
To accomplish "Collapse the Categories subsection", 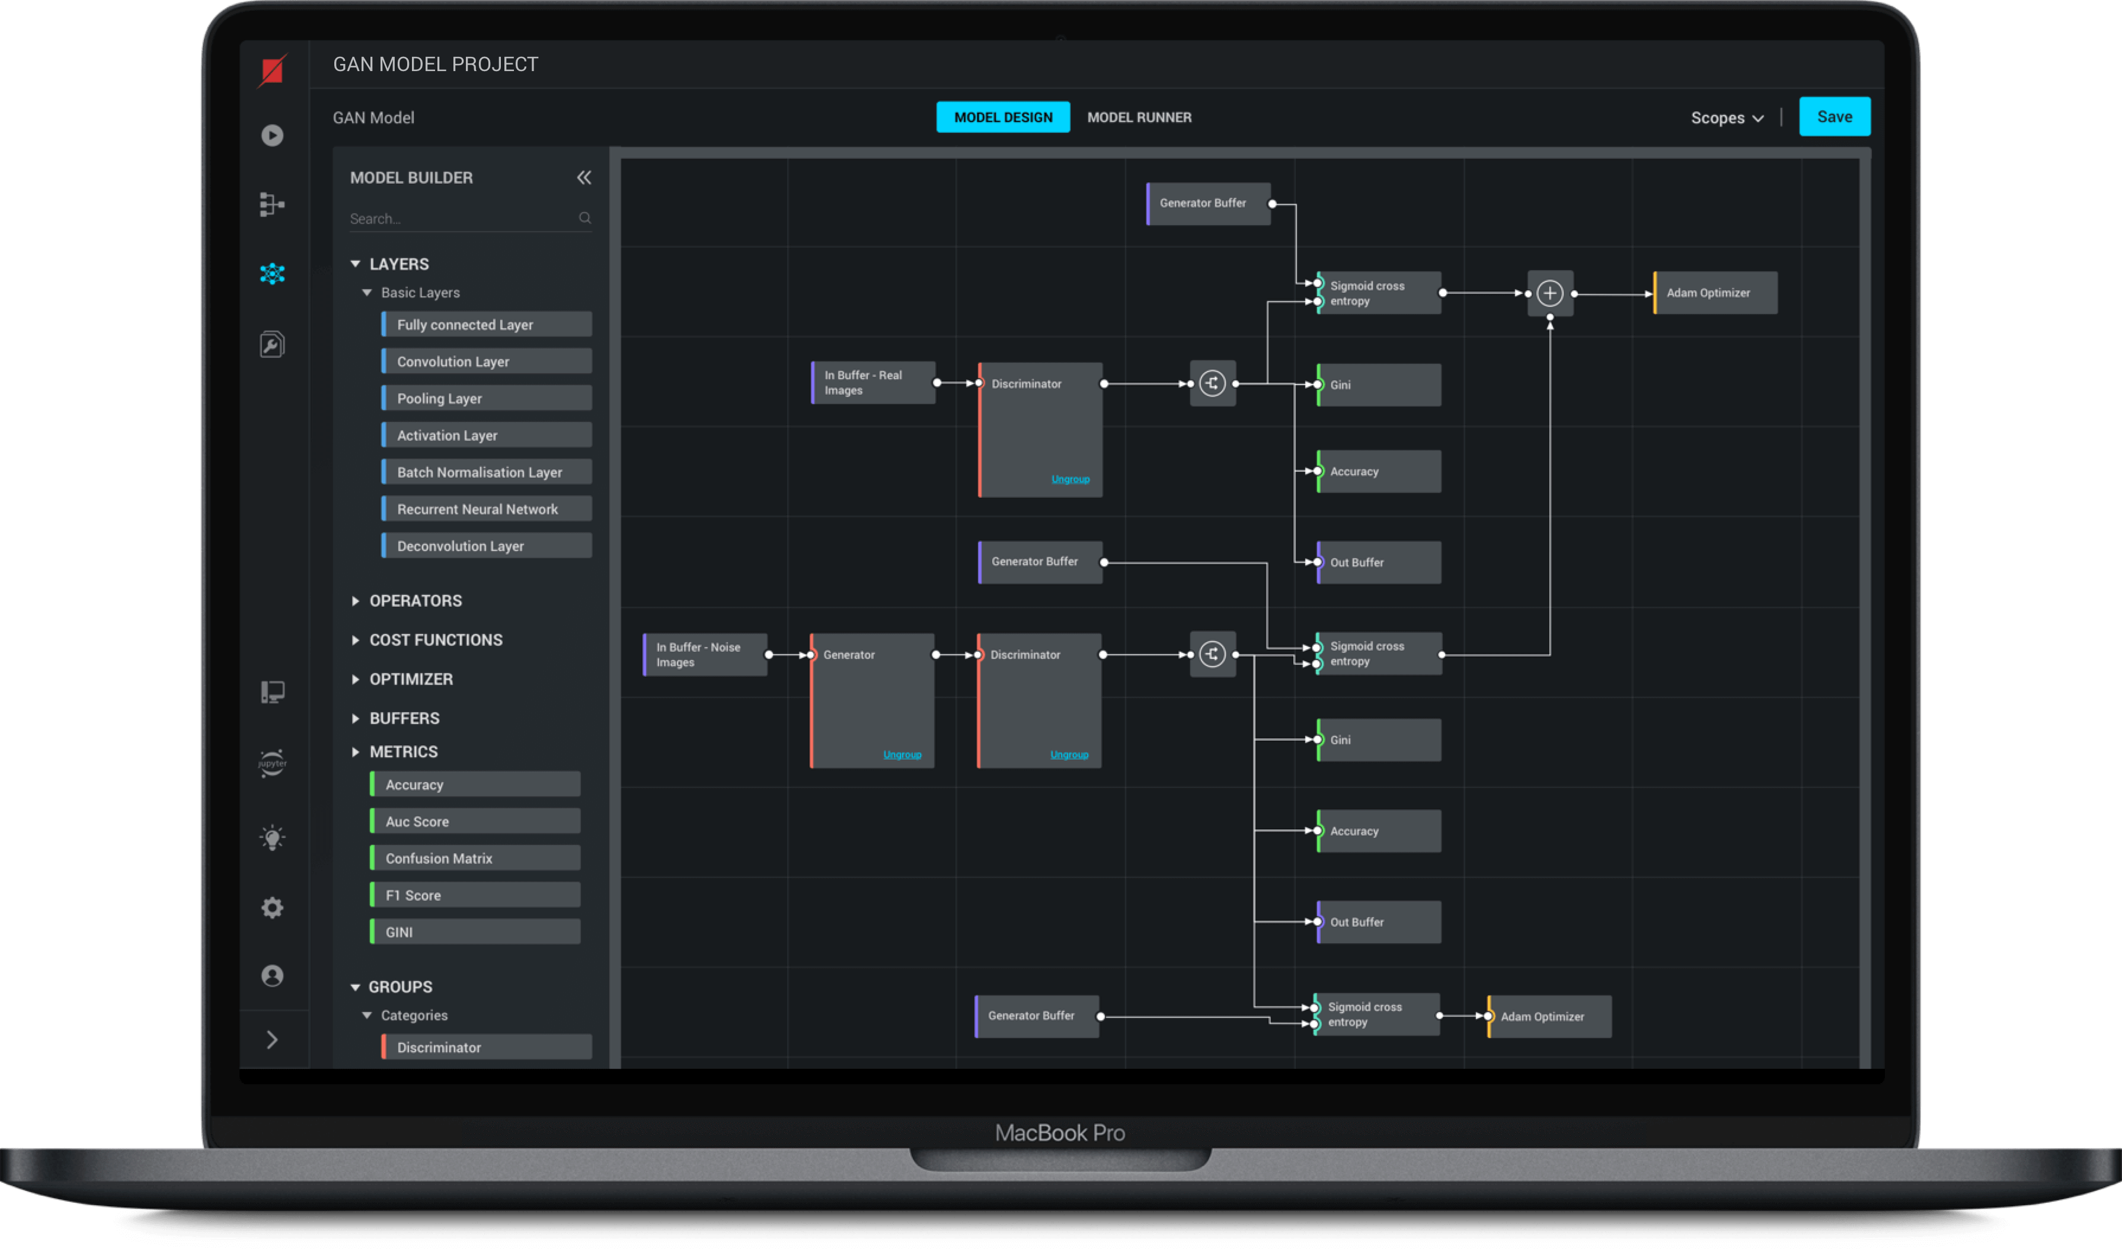I will pos(367,1016).
